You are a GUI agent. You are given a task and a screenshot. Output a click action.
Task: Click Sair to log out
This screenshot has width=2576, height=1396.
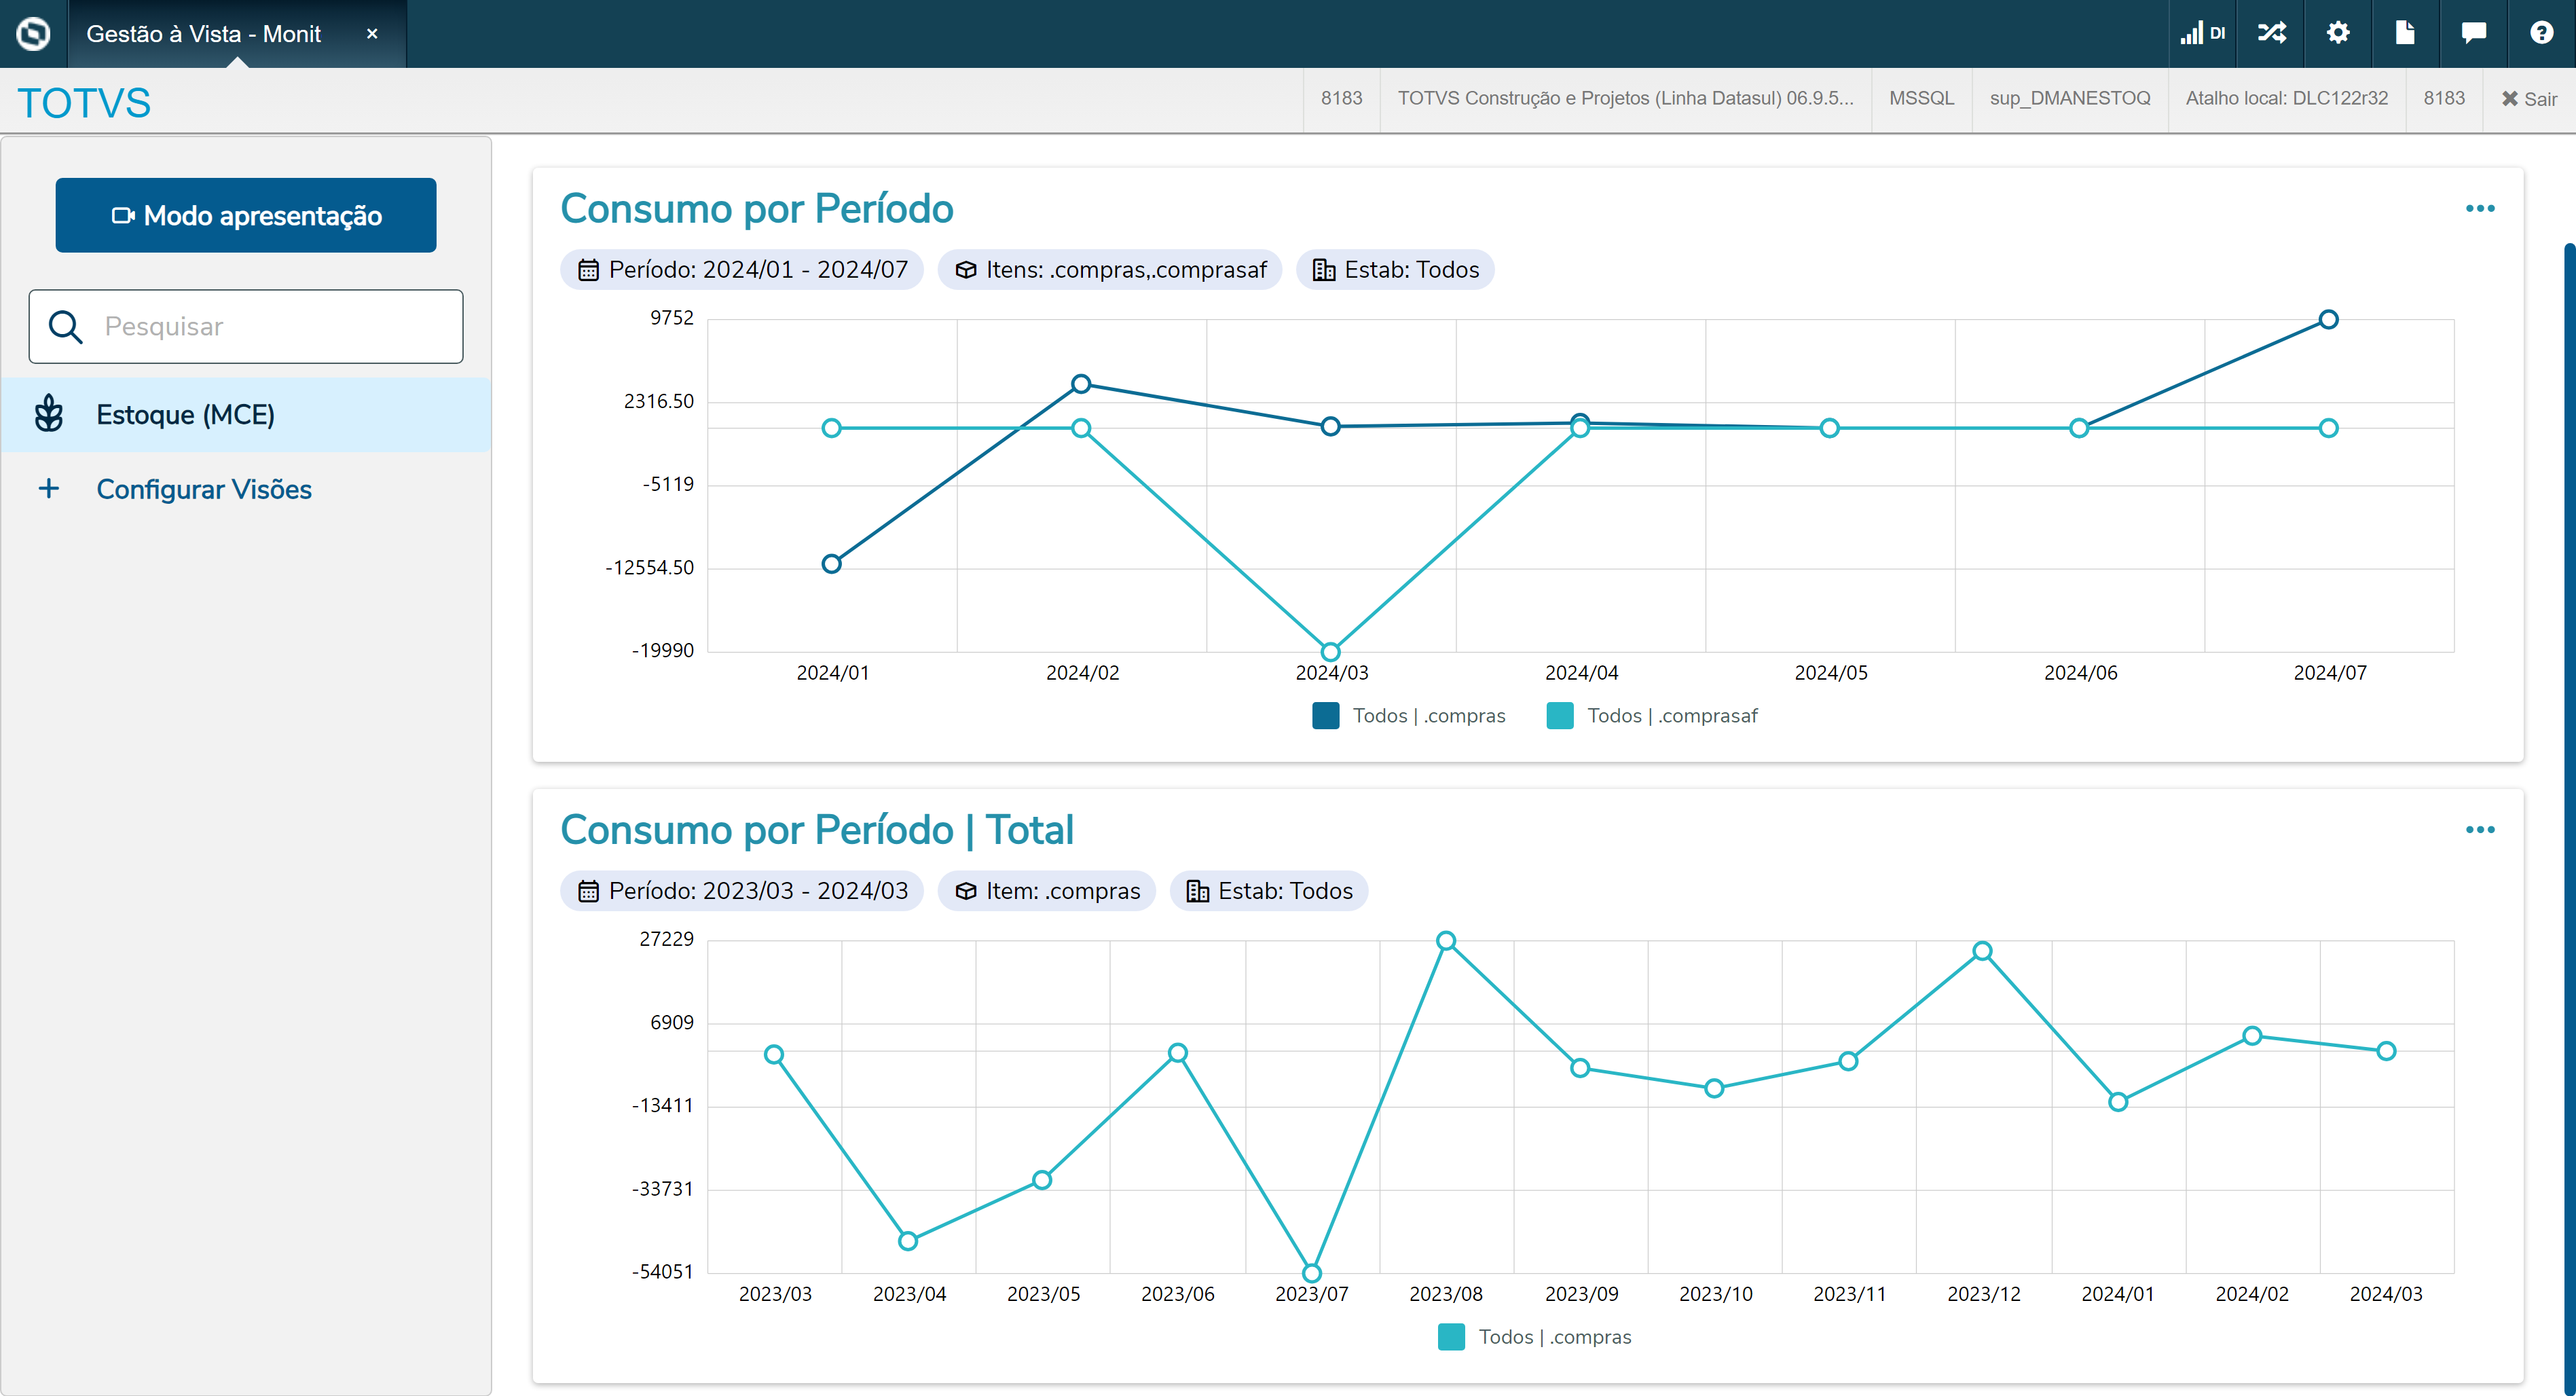coord(2529,99)
